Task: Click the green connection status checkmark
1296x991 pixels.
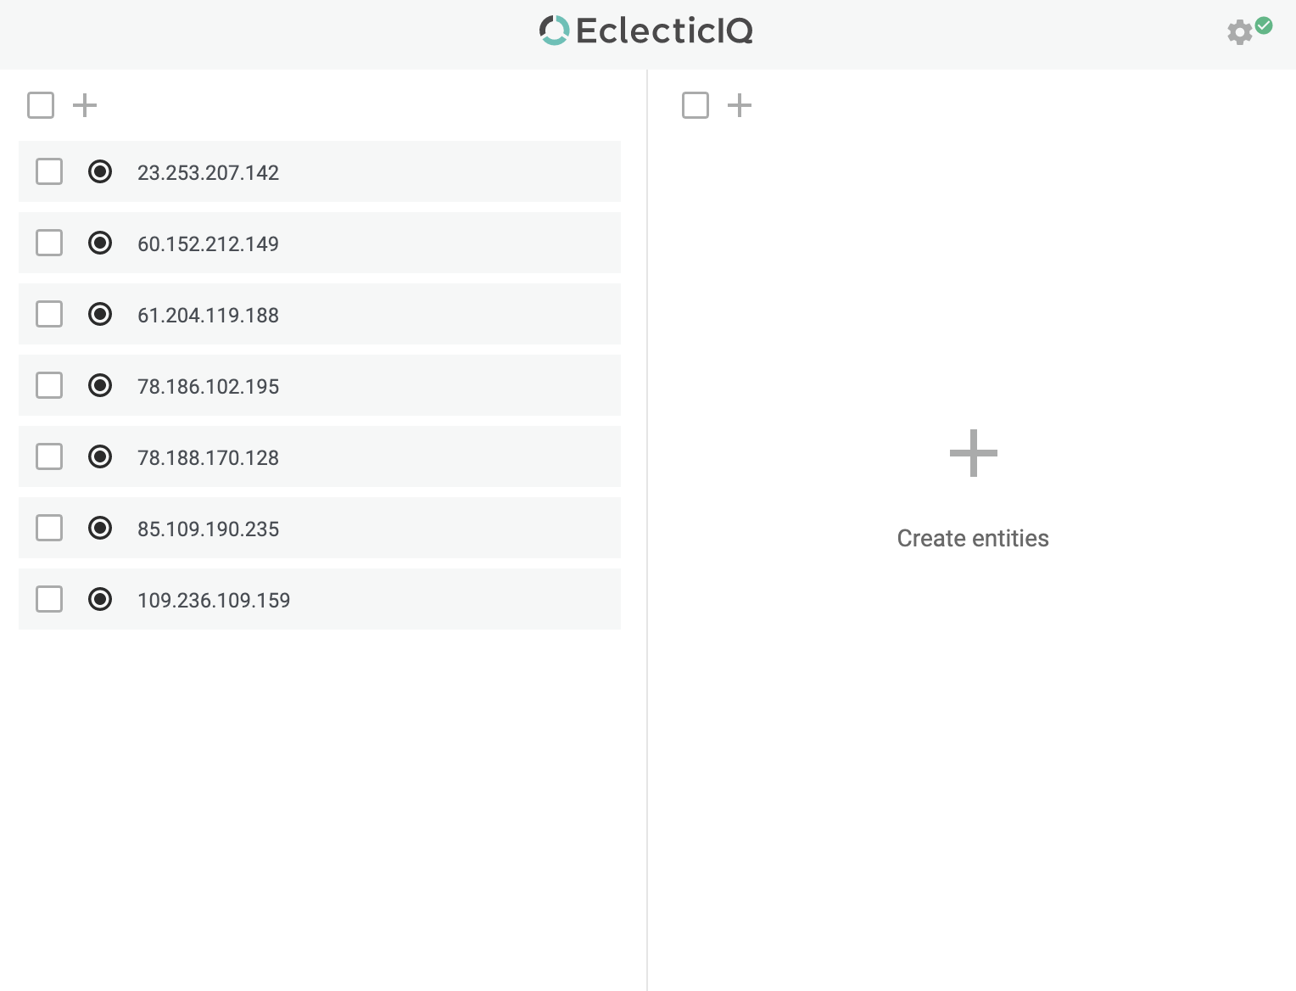Action: pyautogui.click(x=1265, y=26)
